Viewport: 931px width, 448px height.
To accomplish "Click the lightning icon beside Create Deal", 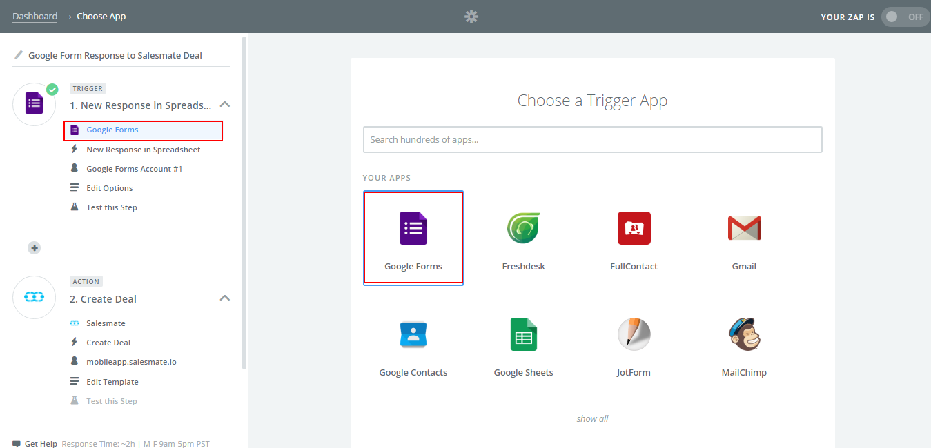I will 75,343.
